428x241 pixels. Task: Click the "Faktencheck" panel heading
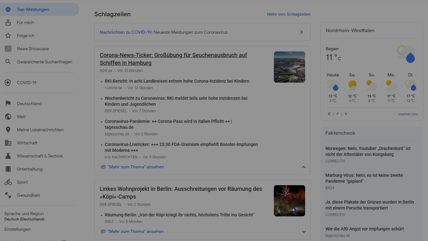click(x=340, y=133)
